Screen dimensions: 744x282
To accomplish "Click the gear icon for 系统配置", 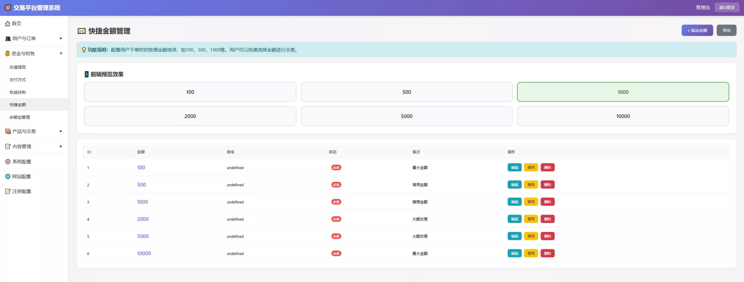I will pyautogui.click(x=8, y=162).
